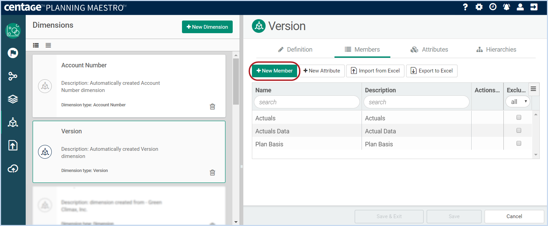Click the Account Number card cube icon
548x226 pixels.
(45, 86)
